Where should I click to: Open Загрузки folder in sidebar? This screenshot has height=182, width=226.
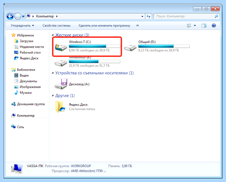(27, 41)
